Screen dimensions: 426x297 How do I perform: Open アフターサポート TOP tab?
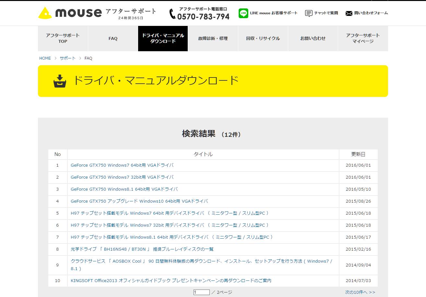[x=63, y=38]
